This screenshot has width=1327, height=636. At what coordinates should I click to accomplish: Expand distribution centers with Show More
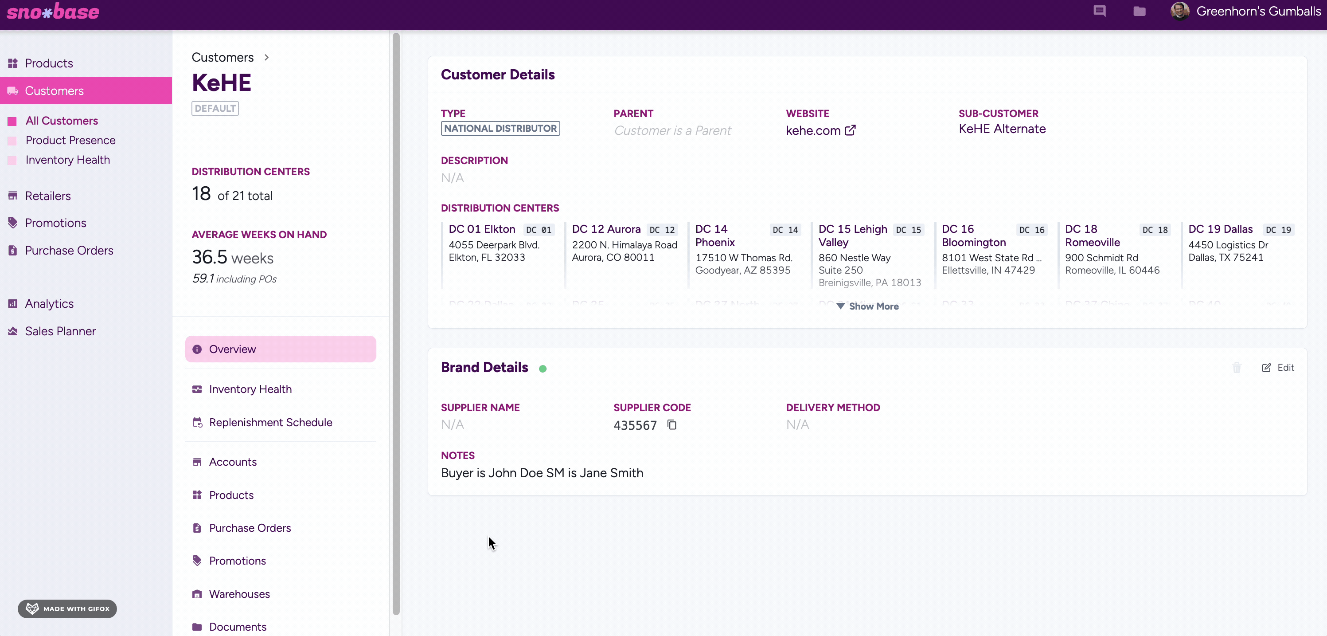click(867, 306)
